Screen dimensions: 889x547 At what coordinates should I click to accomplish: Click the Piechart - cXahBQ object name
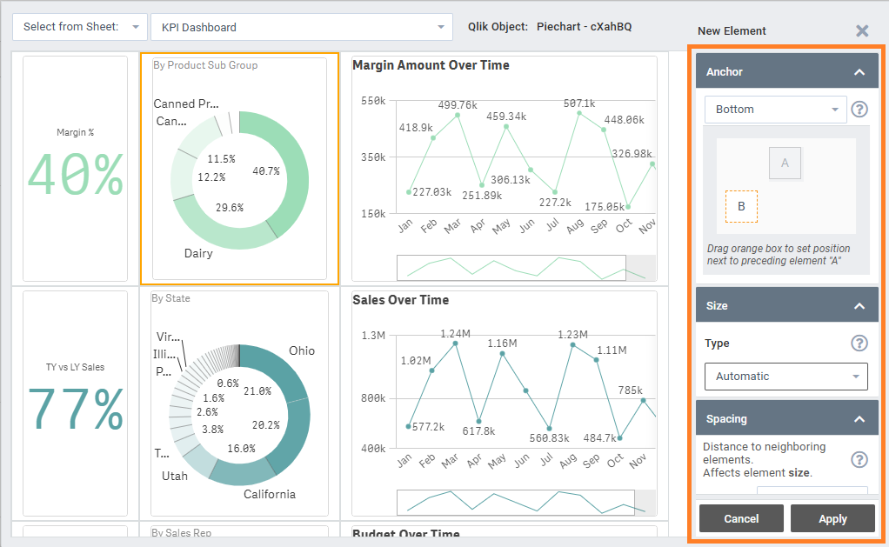click(584, 27)
